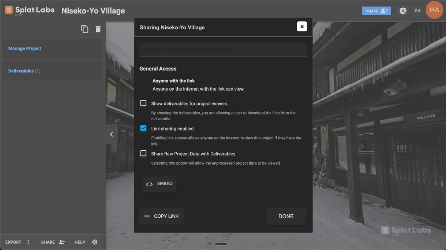Close the sharing dialog with X
This screenshot has height=250, width=446.
pos(302,27)
